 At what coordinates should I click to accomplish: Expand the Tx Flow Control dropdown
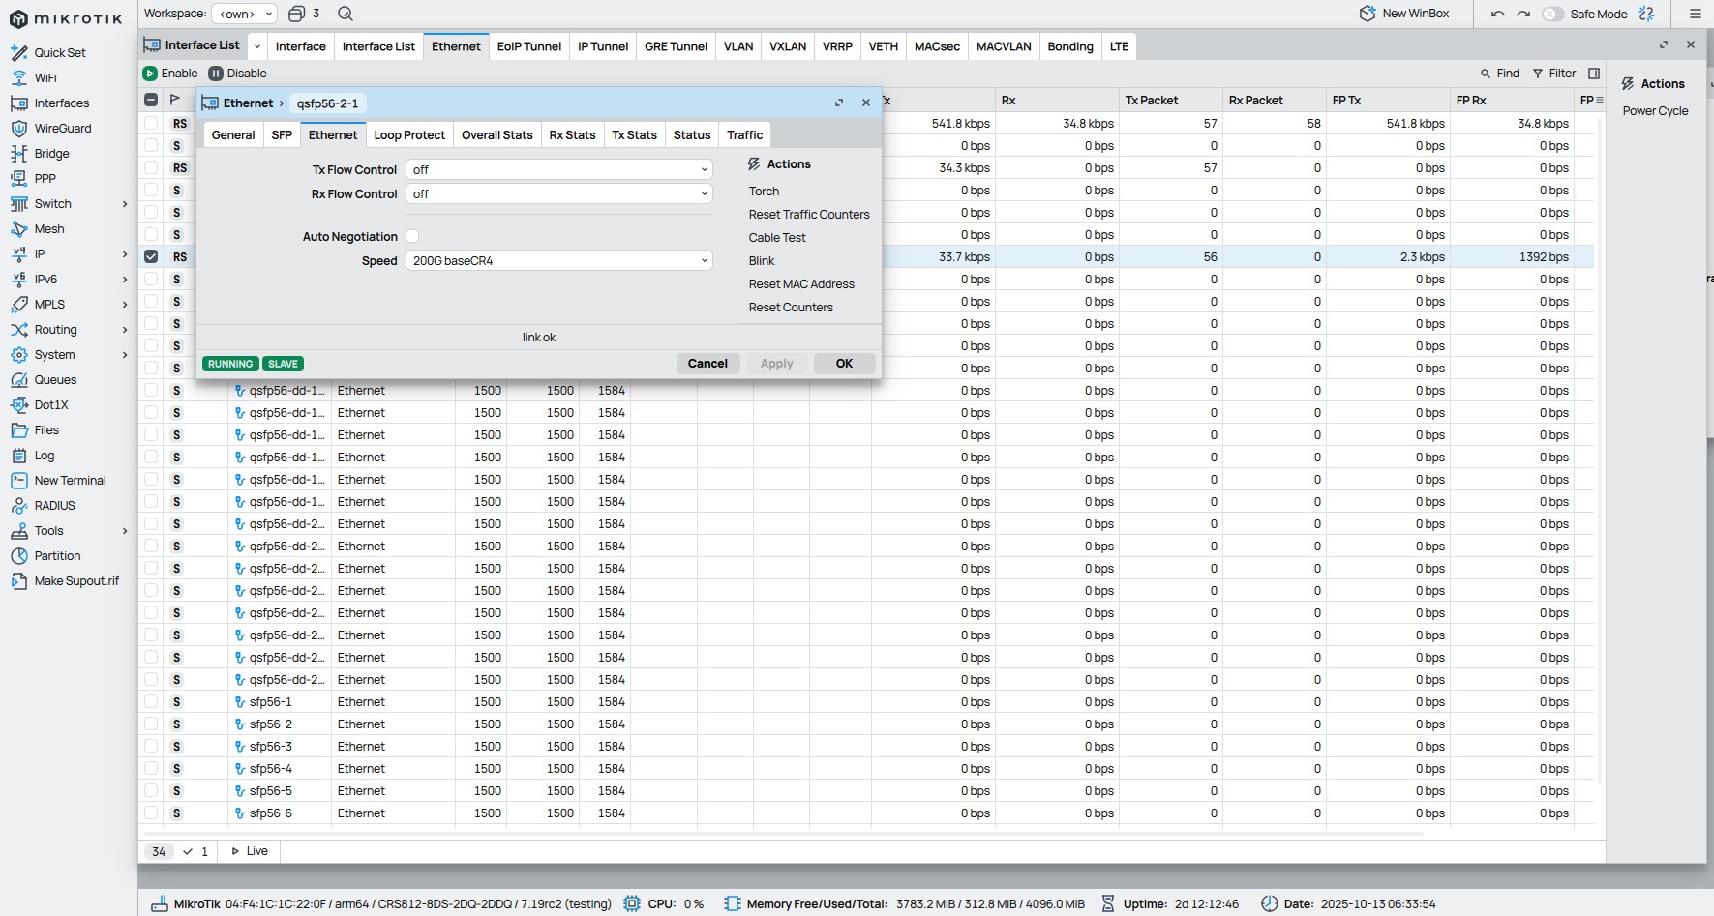coord(558,170)
